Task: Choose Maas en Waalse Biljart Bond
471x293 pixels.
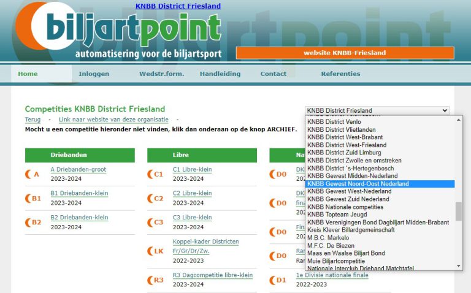Action: 380,253
